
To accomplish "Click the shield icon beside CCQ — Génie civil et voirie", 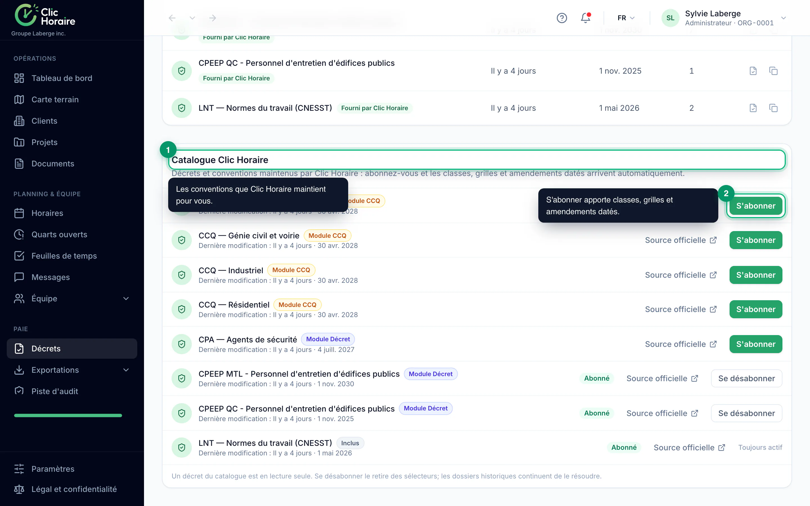I will 182,240.
